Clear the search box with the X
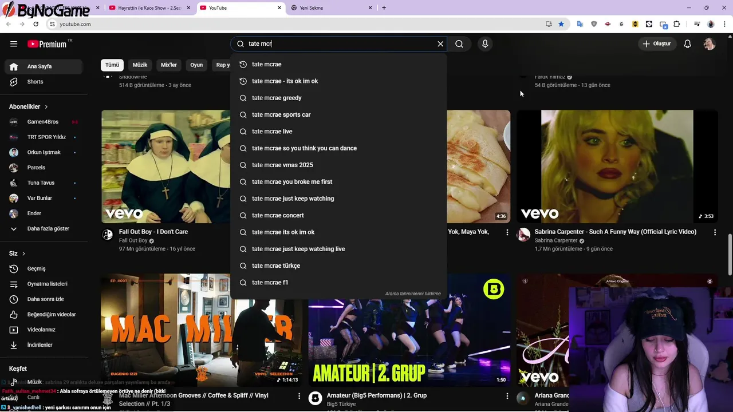 click(x=440, y=44)
